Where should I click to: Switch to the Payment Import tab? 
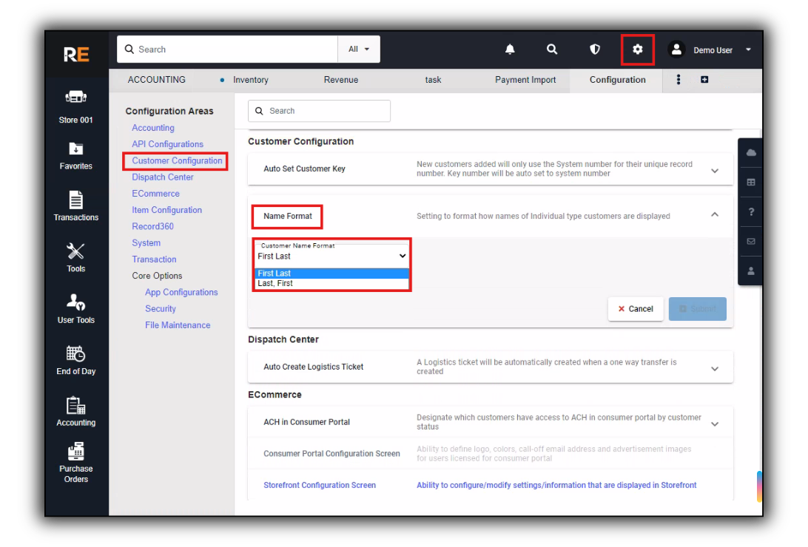coord(525,80)
